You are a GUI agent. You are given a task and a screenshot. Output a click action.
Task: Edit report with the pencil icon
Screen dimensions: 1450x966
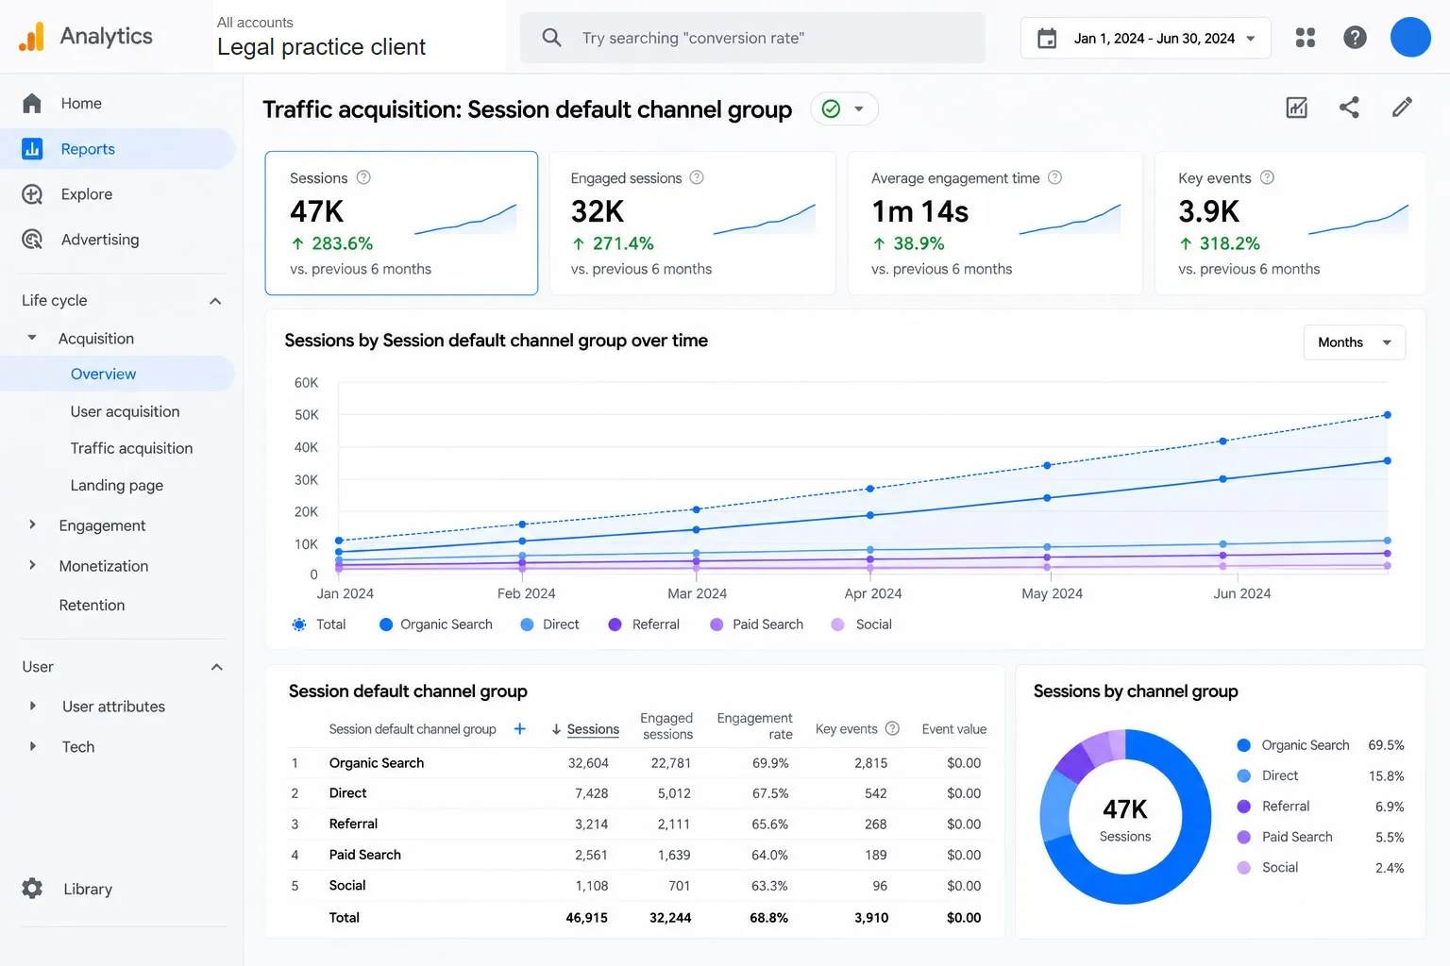pyautogui.click(x=1402, y=108)
